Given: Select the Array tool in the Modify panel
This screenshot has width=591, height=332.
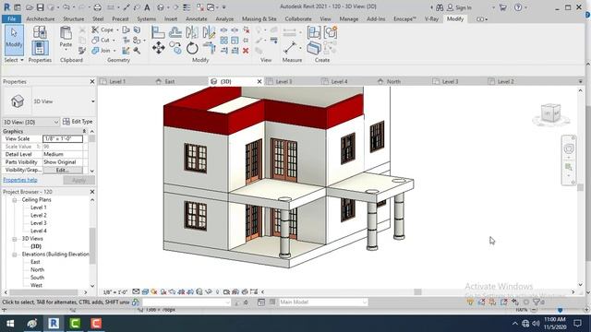Looking at the screenshot, I should (x=223, y=41).
